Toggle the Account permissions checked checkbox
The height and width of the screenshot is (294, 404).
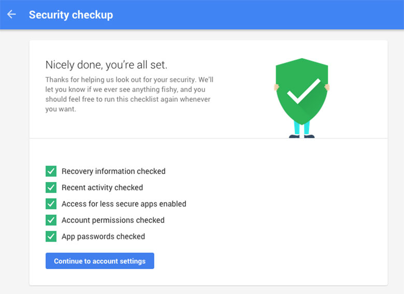[51, 220]
